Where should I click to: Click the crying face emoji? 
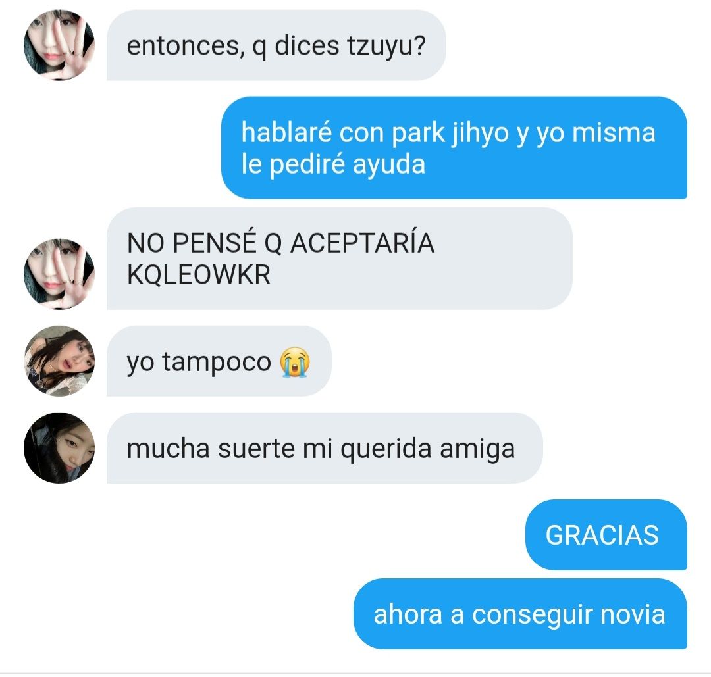tap(295, 362)
